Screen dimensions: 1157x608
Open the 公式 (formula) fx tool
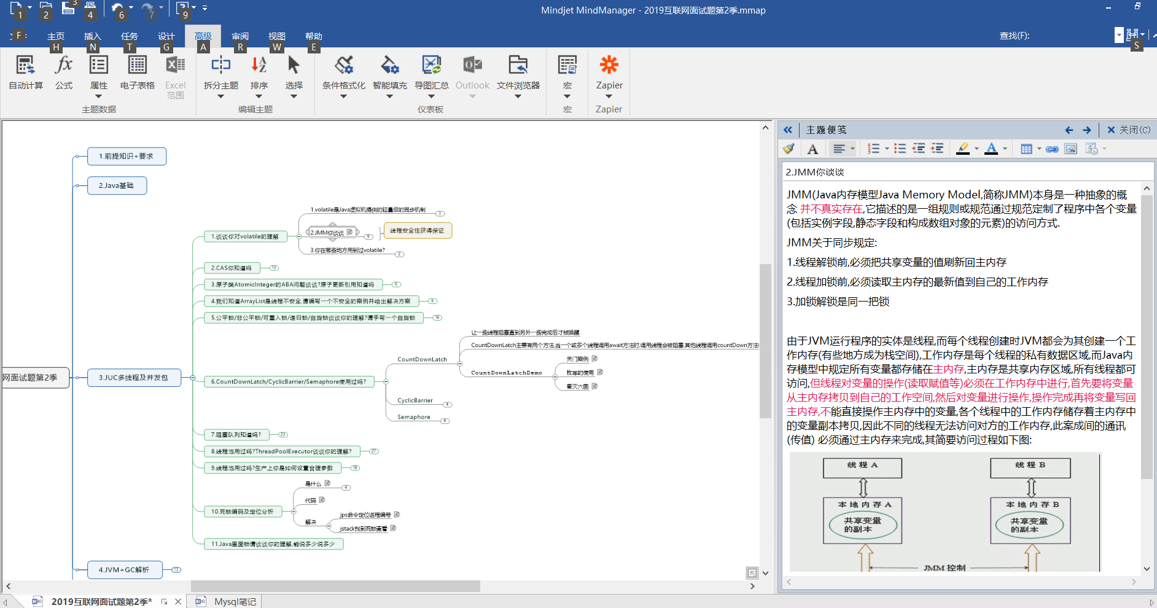(x=64, y=65)
